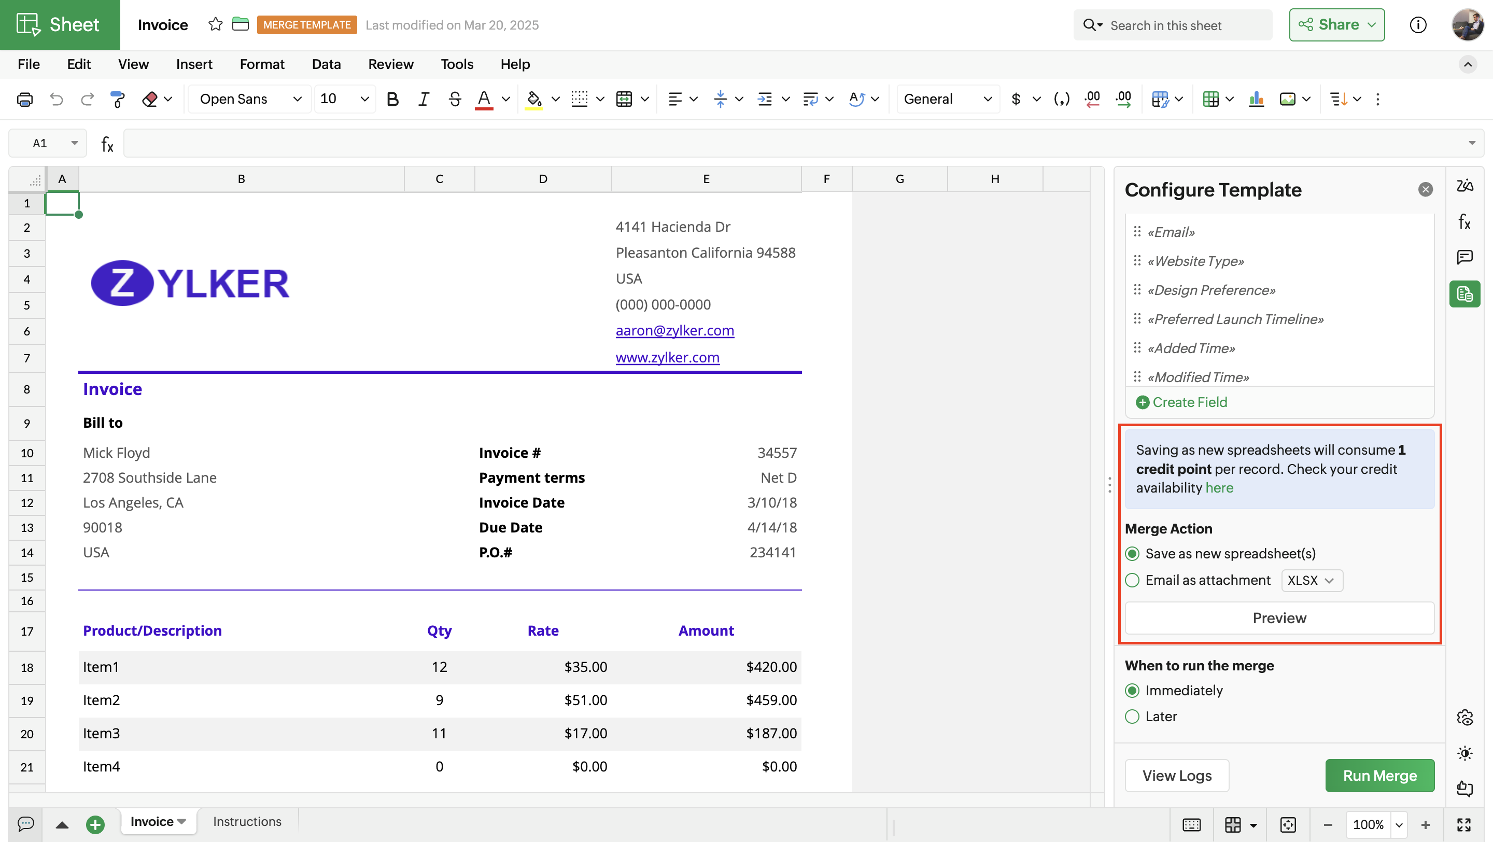Open the XLSX attachment format dropdown
The width and height of the screenshot is (1493, 842).
pyautogui.click(x=1311, y=580)
